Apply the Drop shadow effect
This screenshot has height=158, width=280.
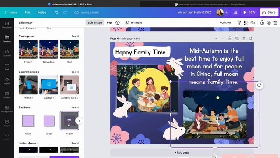(49, 121)
